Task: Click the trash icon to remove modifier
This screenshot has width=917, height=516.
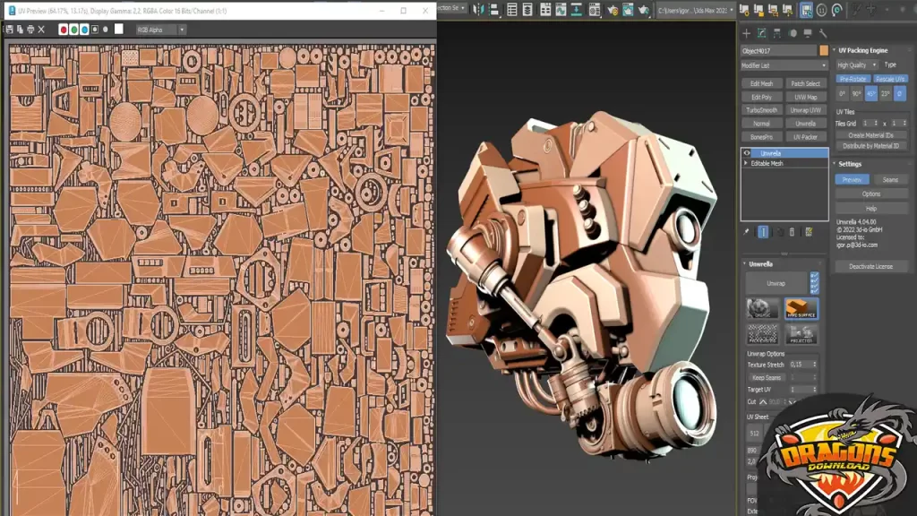Action: (x=792, y=232)
